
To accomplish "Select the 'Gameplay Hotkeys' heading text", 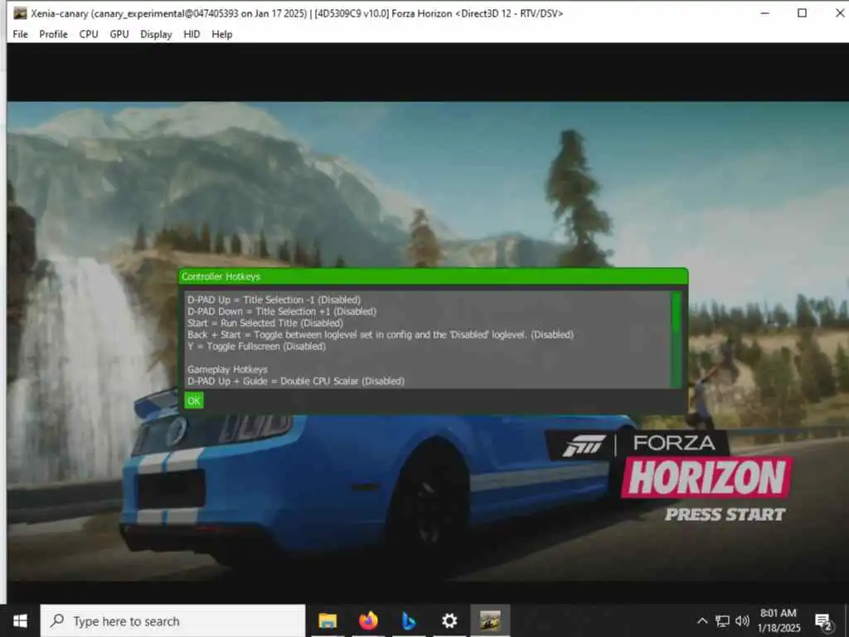I will (x=227, y=369).
